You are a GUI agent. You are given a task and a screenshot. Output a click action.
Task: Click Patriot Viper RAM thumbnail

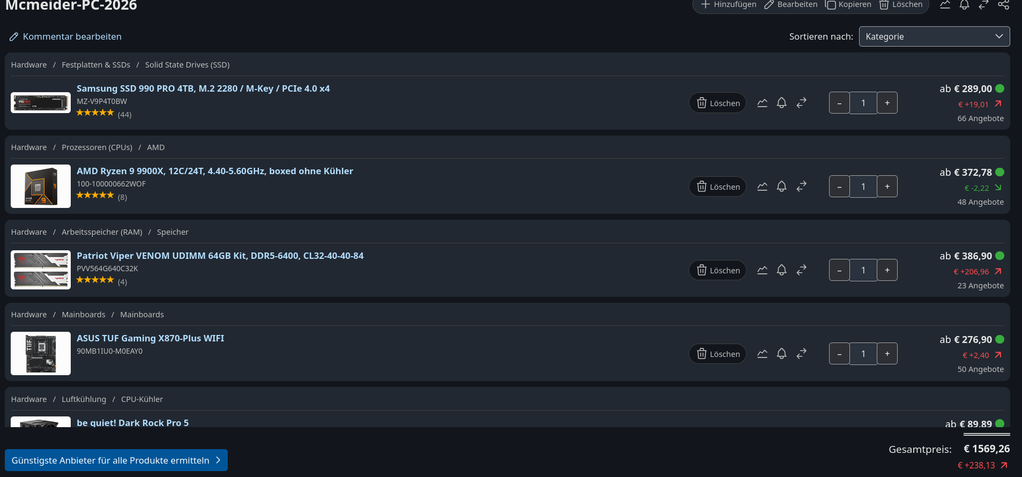[x=41, y=270]
